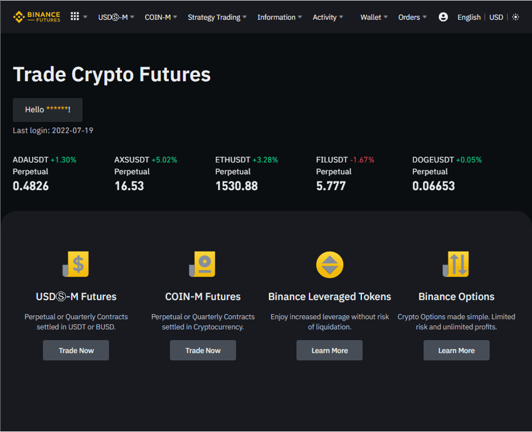
Task: Change language by clicking English
Action: pyautogui.click(x=469, y=17)
